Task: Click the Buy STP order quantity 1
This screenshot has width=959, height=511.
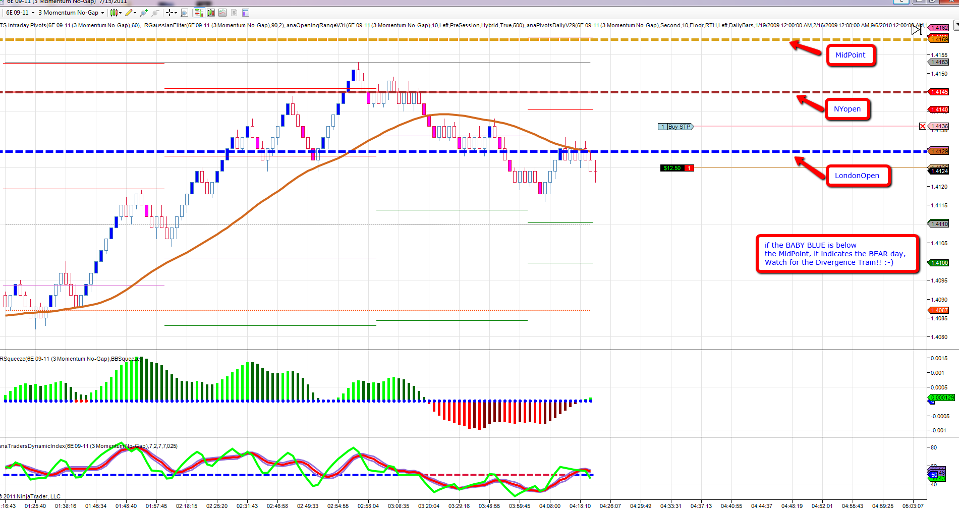Action: coord(663,127)
